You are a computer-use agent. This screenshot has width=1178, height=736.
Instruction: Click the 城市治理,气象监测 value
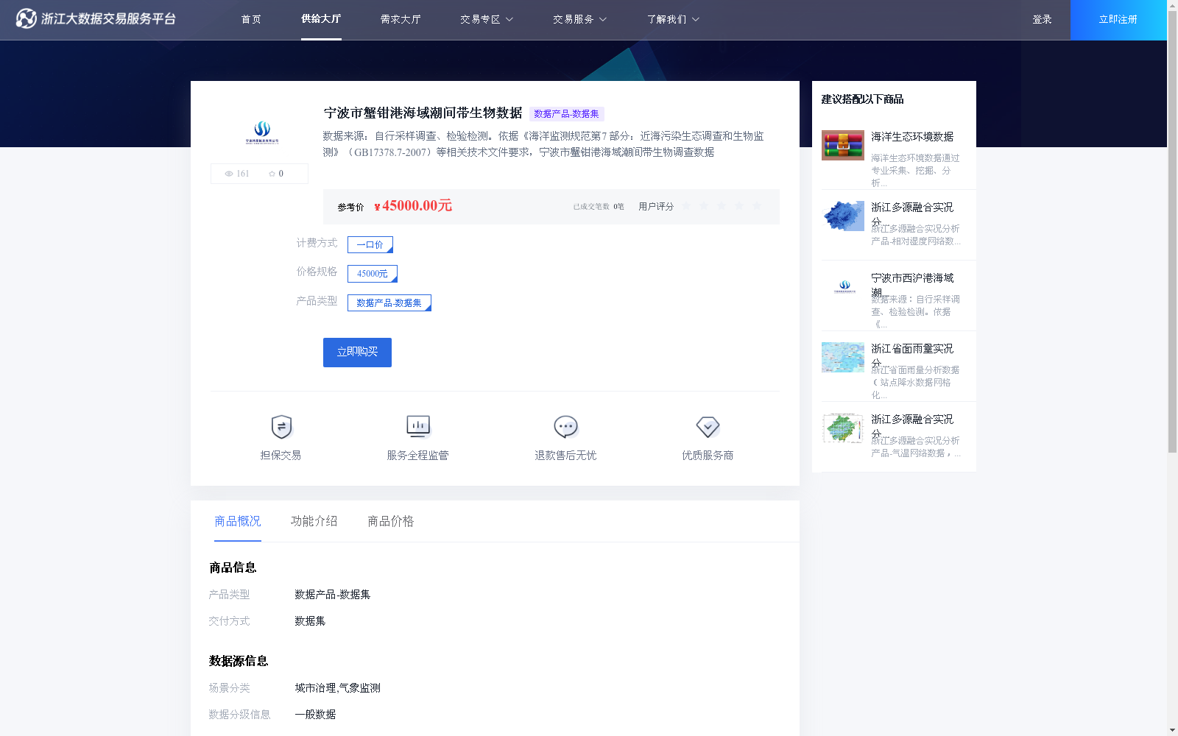pos(337,688)
